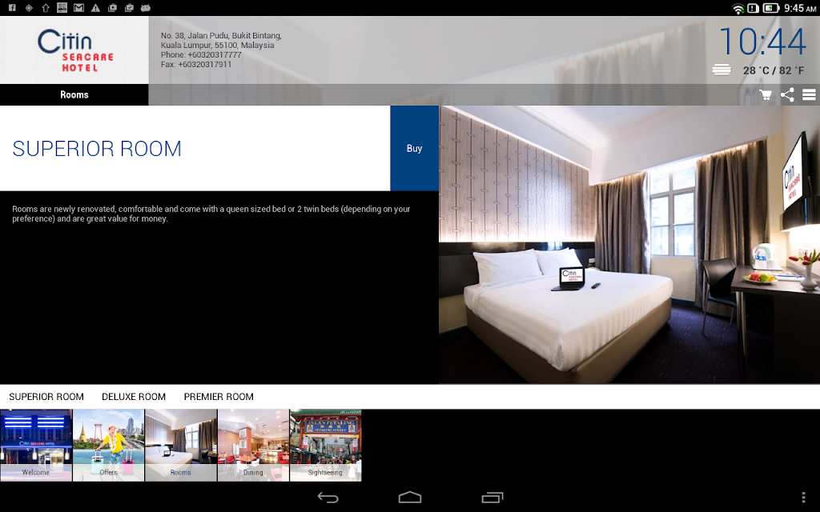Tap the hotel phone number
The height and width of the screenshot is (512, 820).
point(201,55)
